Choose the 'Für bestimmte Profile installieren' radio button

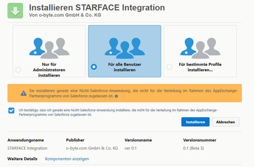click(x=169, y=67)
